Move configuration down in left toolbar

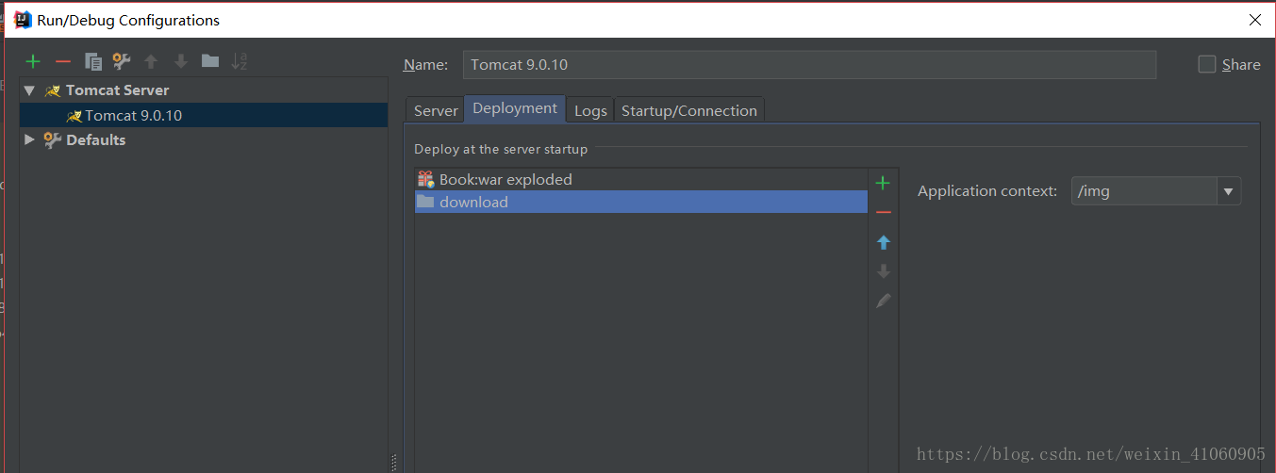click(181, 61)
